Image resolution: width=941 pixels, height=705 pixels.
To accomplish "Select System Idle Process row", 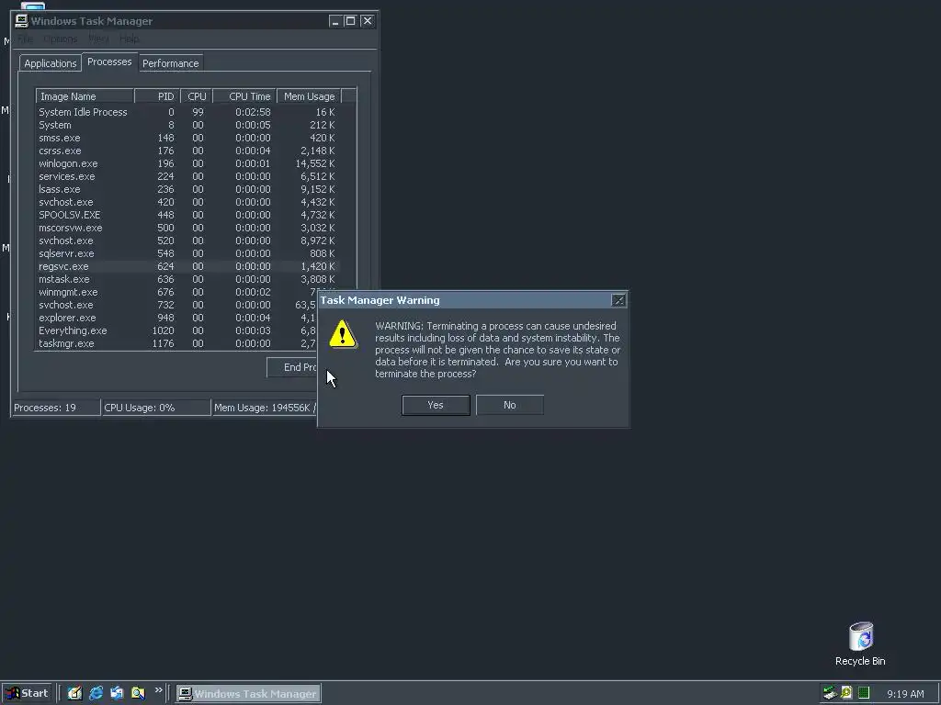I will click(x=187, y=112).
